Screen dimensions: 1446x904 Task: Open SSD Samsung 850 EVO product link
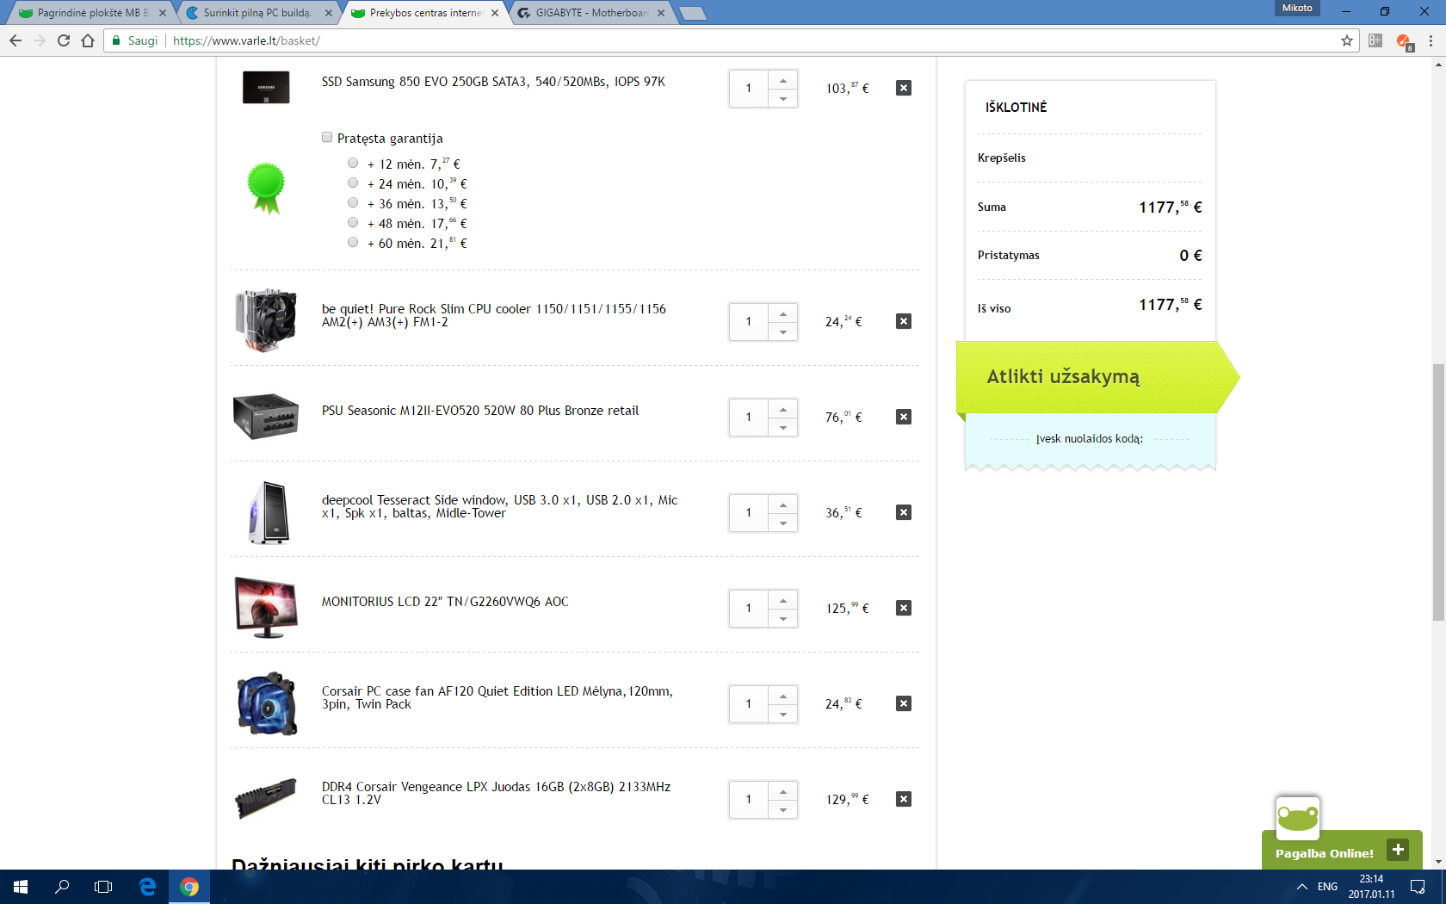click(493, 82)
